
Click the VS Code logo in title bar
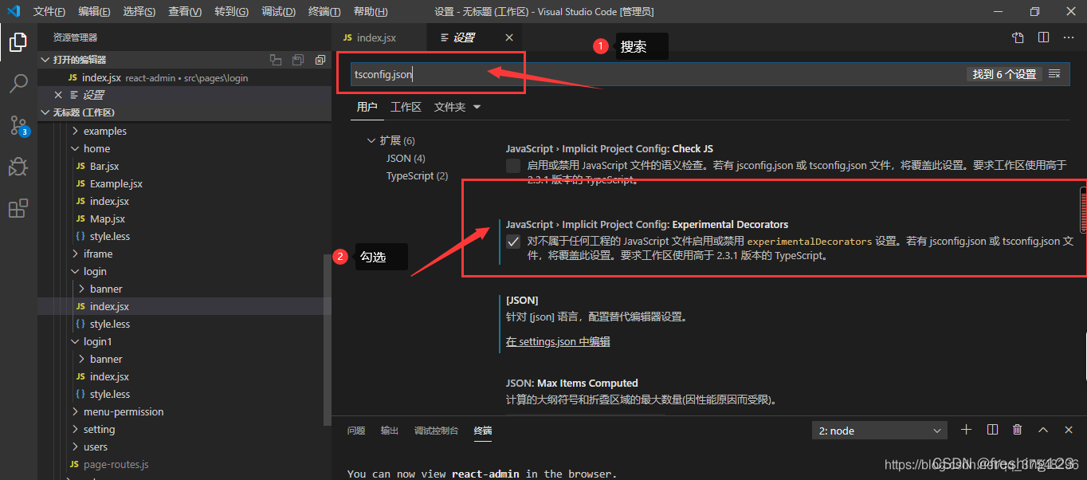click(x=13, y=11)
